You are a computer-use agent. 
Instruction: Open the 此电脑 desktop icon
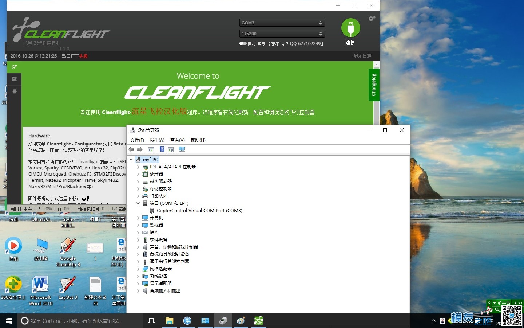click(x=40, y=249)
